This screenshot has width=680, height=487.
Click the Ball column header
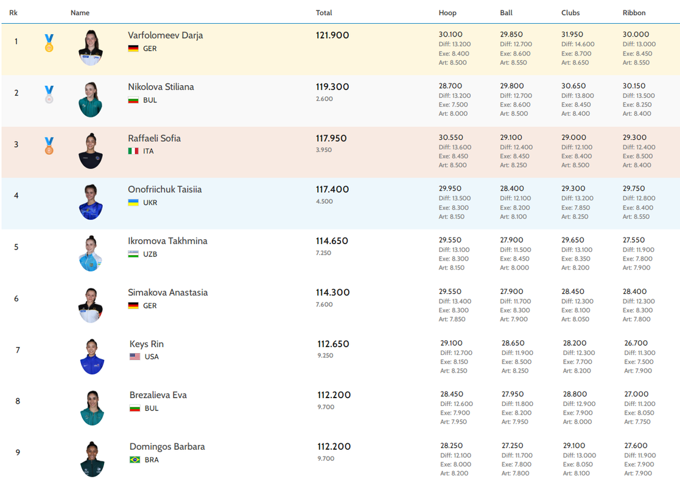(506, 13)
